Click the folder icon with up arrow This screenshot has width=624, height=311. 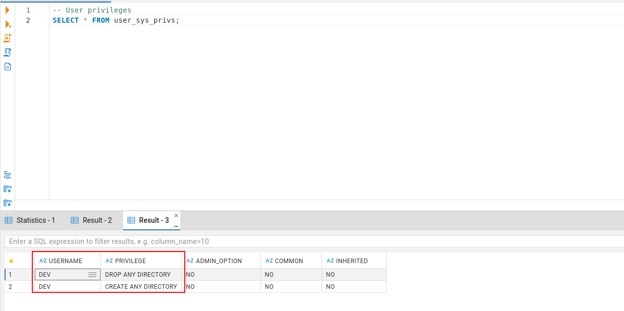(8, 203)
